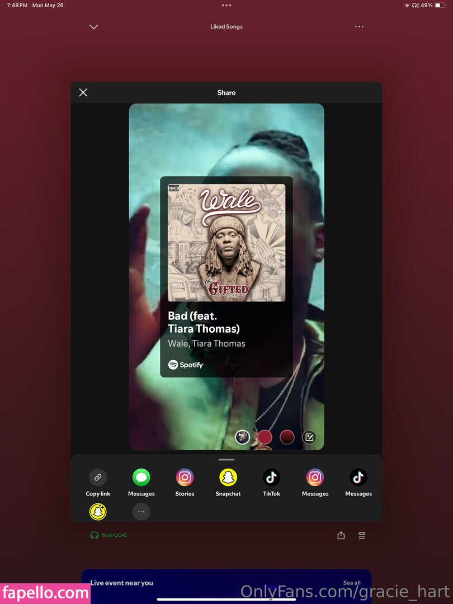Select the video thumbnail background option
This screenshot has width=453, height=604.
(x=242, y=437)
